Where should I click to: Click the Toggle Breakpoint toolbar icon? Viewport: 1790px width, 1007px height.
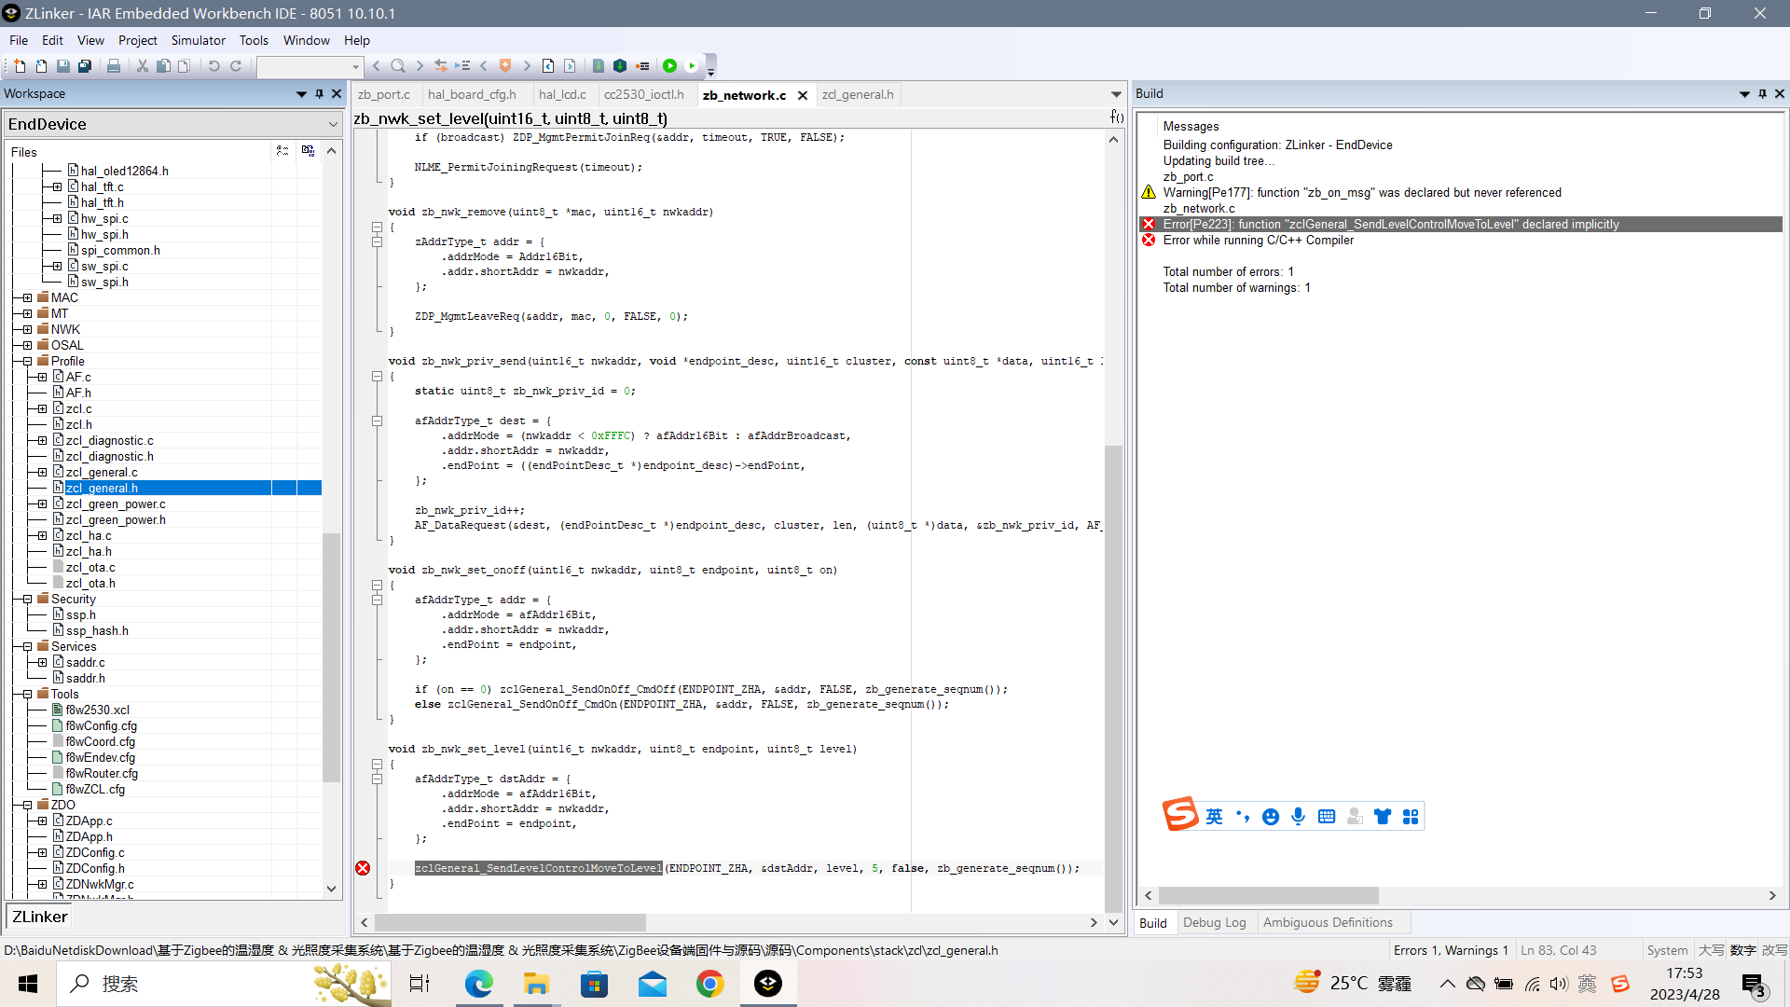pyautogui.click(x=642, y=66)
